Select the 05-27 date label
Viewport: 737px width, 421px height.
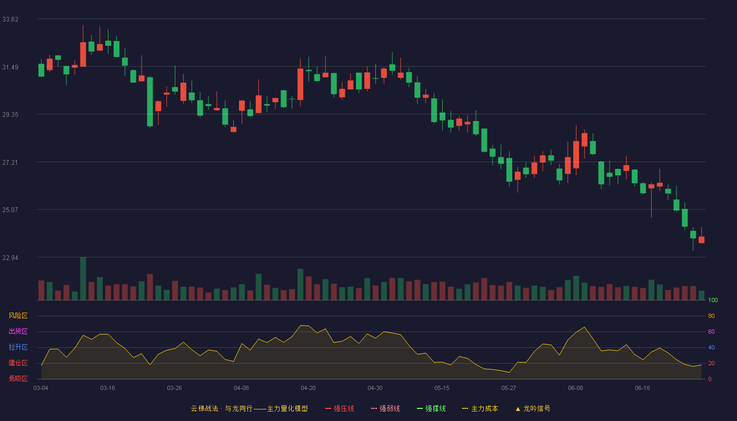[x=509, y=388]
